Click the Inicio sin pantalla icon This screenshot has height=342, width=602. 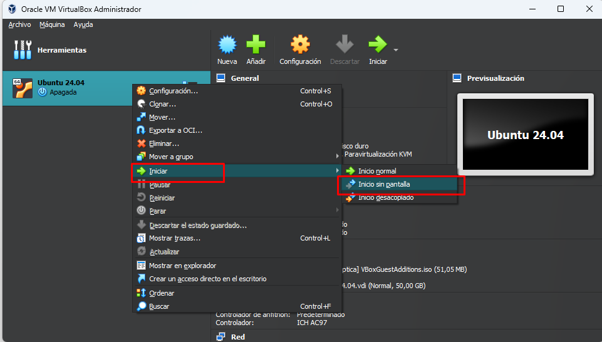350,184
